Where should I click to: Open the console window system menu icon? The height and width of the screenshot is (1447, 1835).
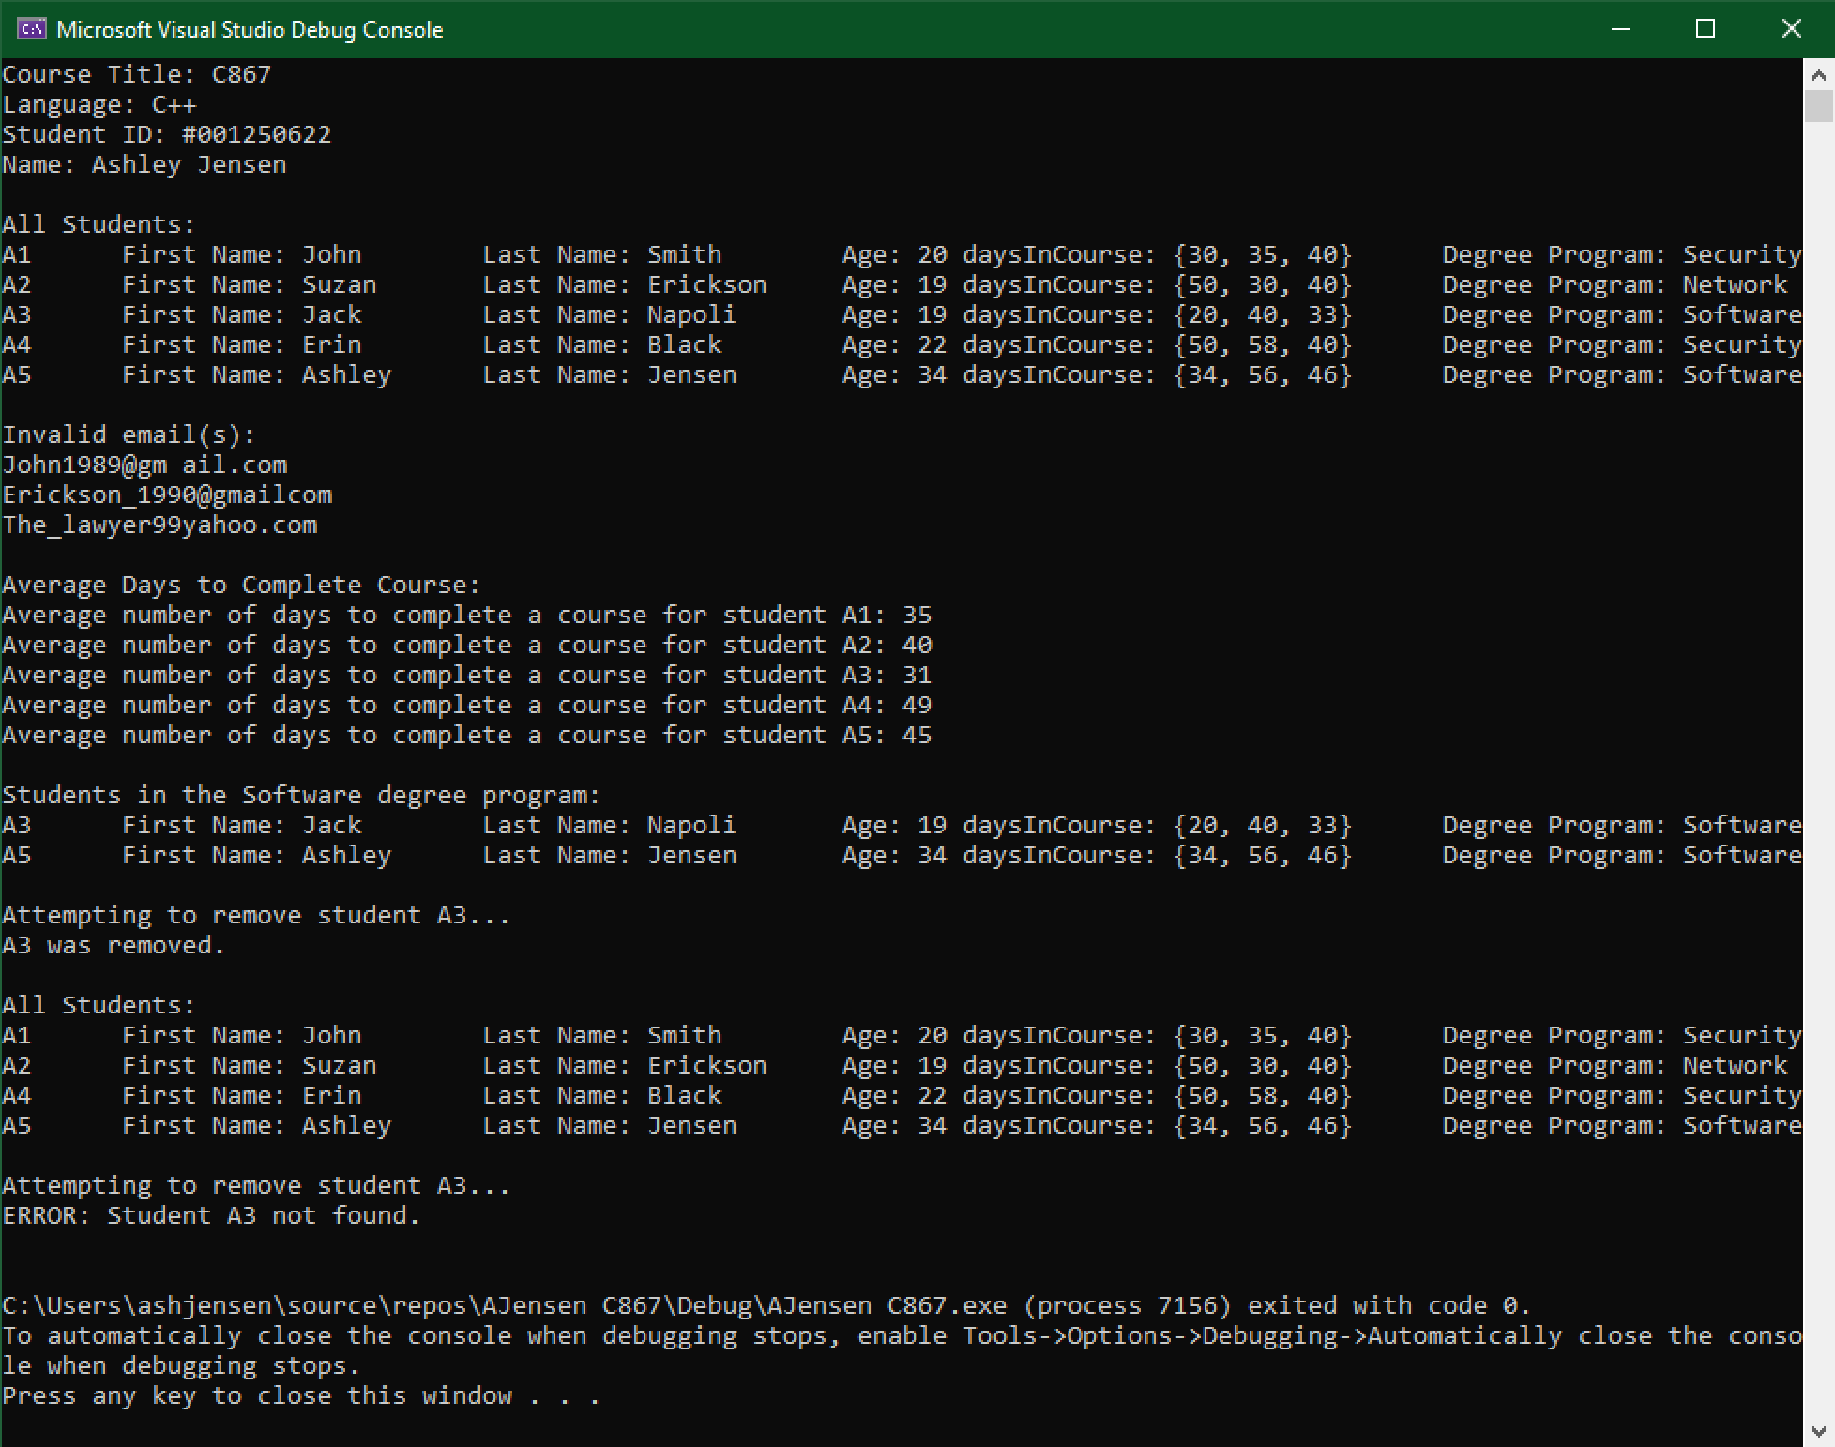coord(31,28)
